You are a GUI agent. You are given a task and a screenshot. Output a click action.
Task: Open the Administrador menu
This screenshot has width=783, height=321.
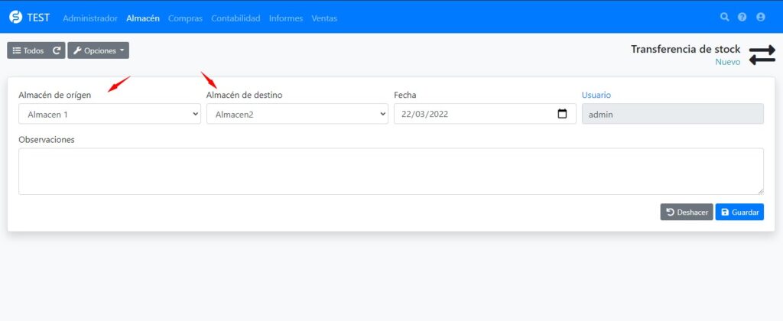pyautogui.click(x=90, y=18)
